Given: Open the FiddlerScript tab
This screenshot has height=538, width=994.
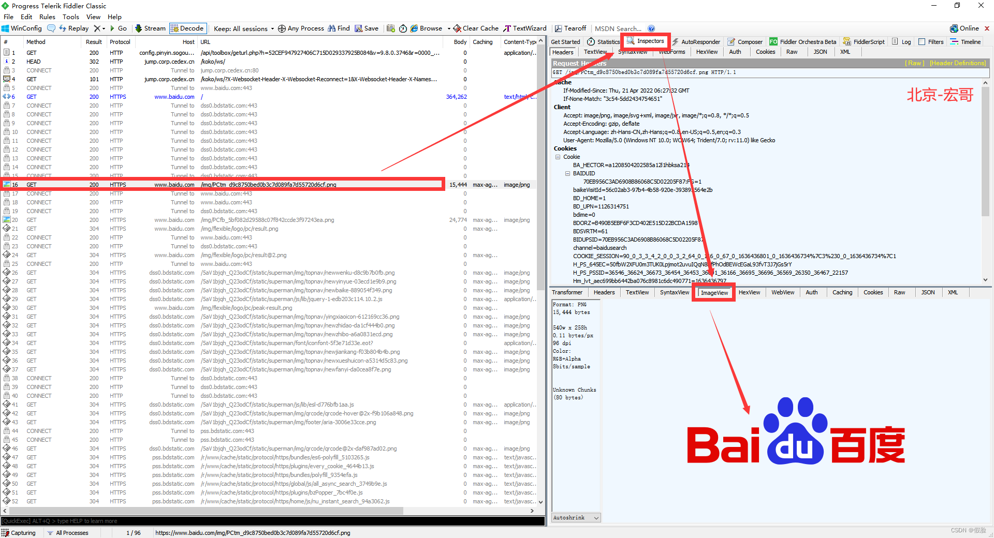Looking at the screenshot, I should point(864,42).
